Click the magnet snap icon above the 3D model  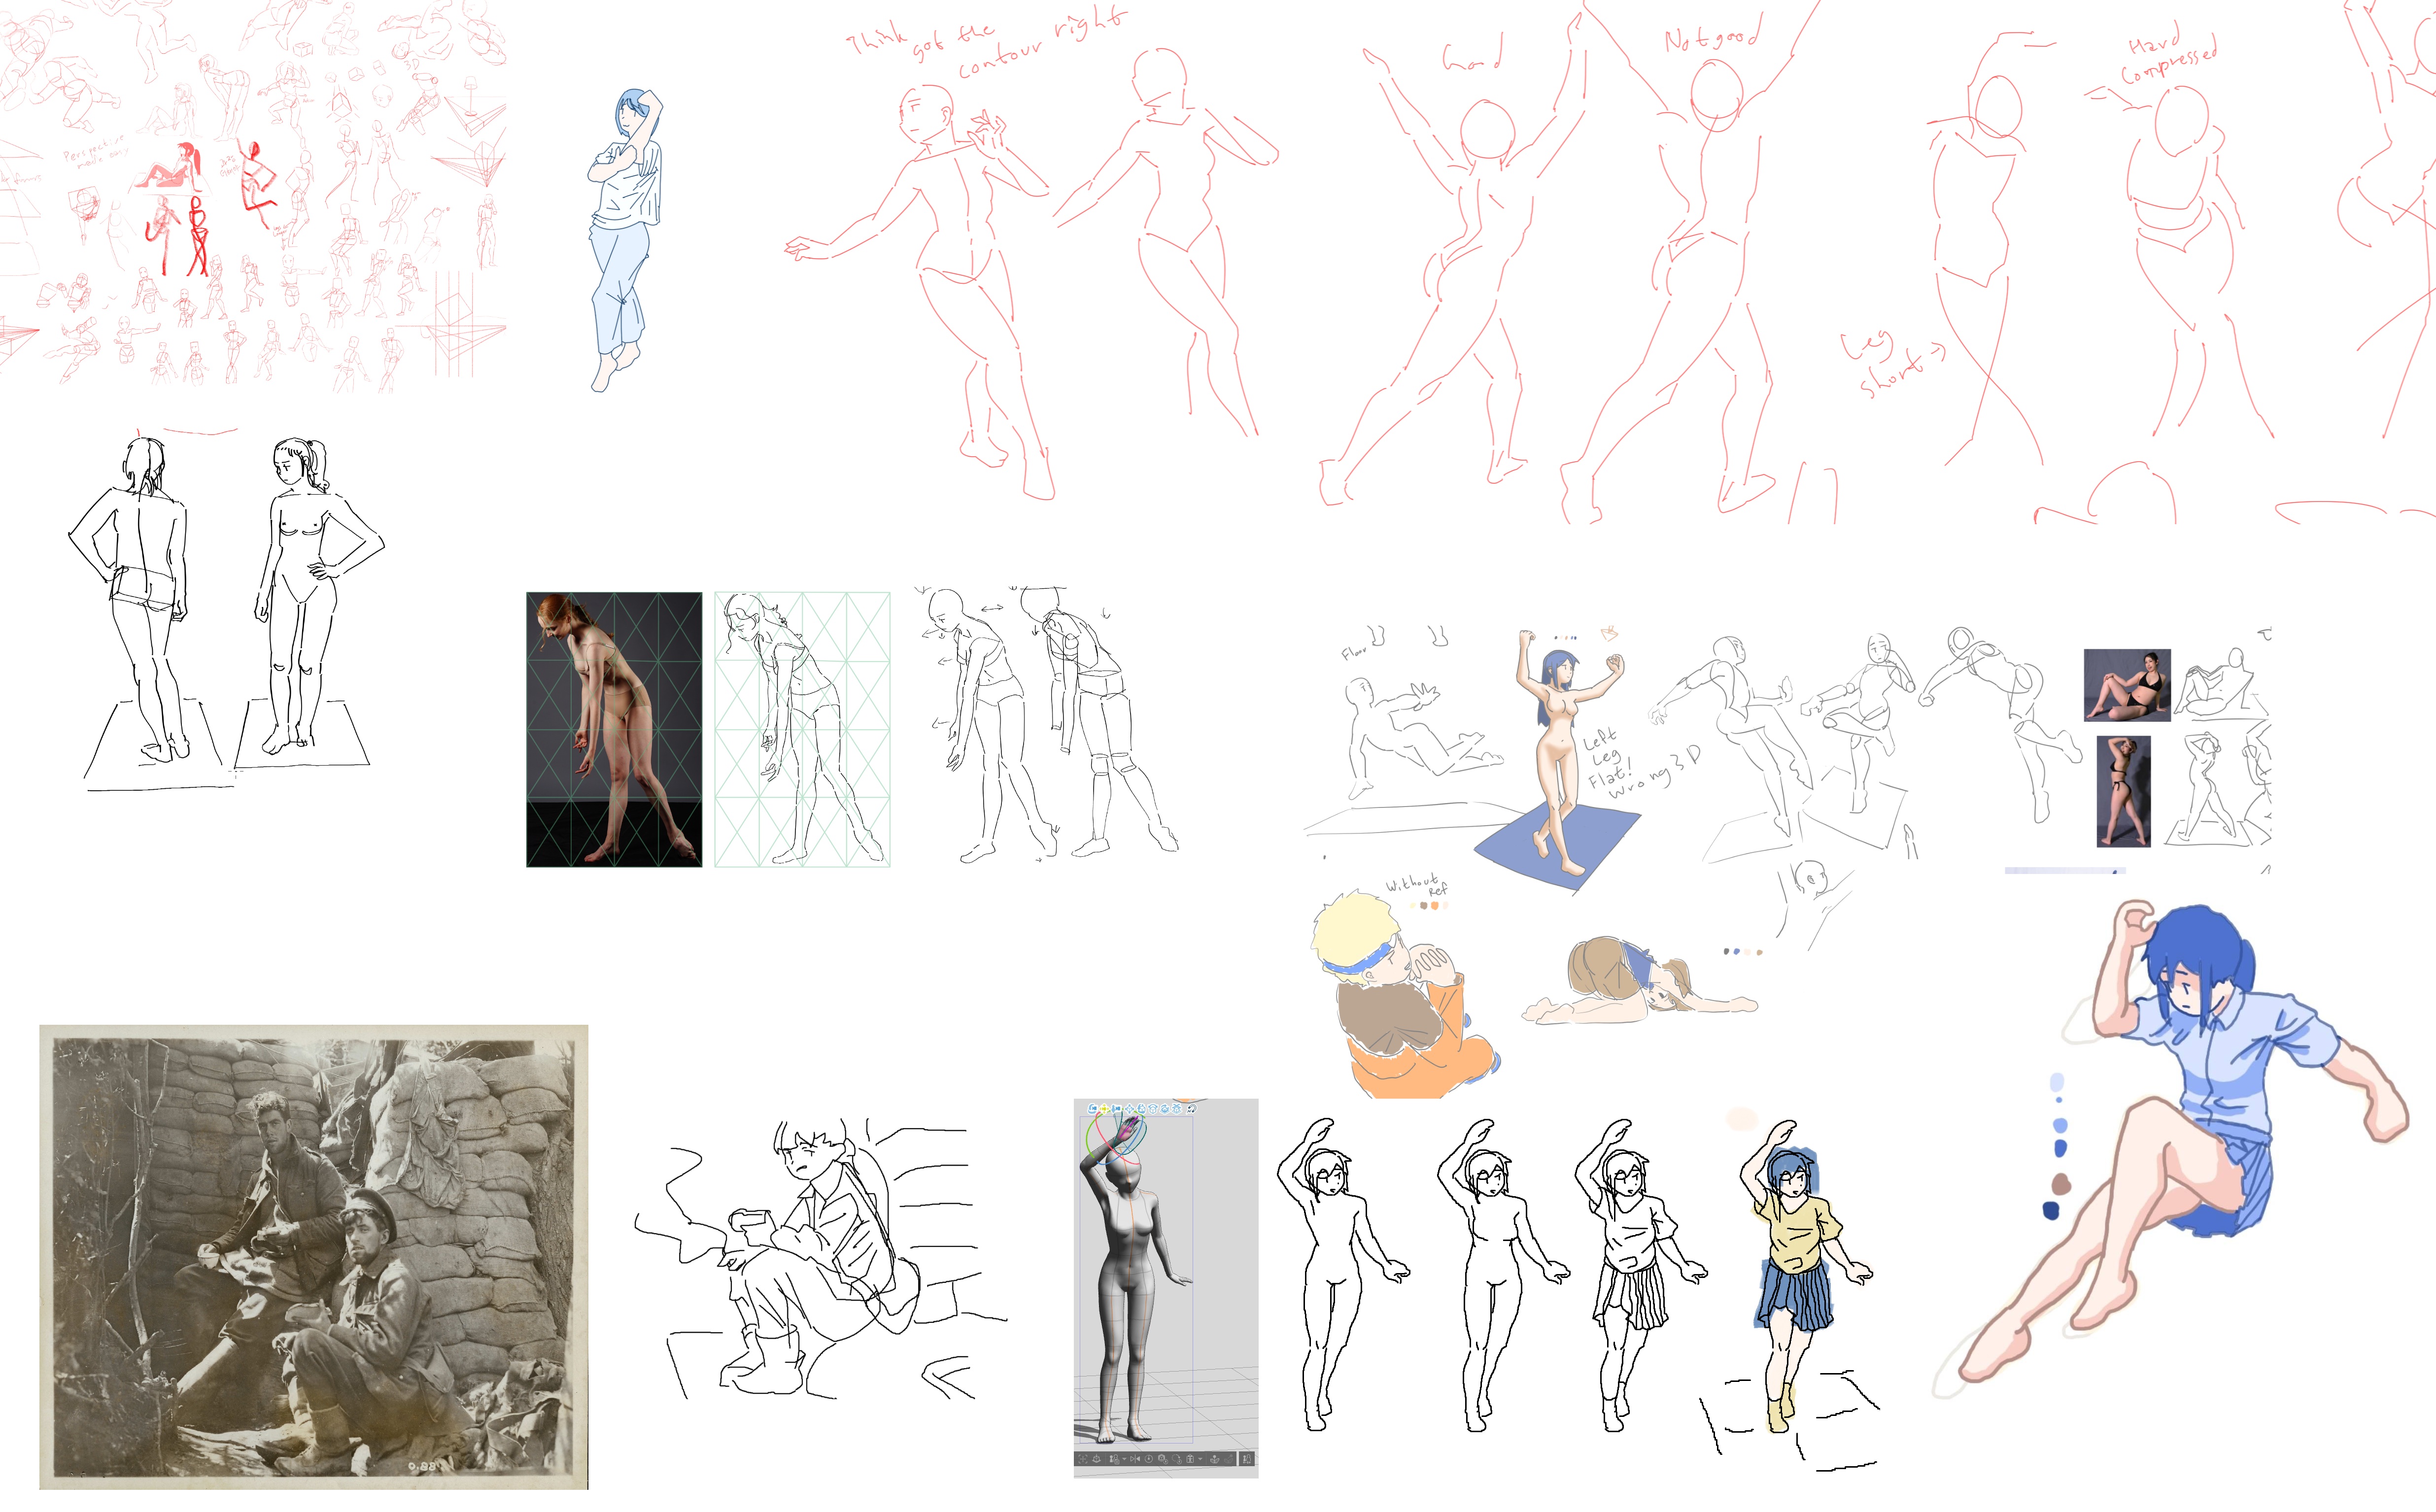(x=1192, y=1109)
